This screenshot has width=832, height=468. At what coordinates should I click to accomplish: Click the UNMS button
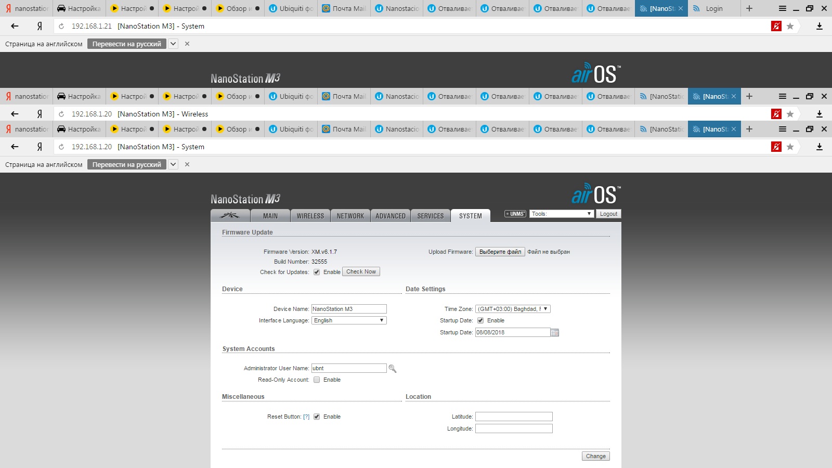point(515,214)
